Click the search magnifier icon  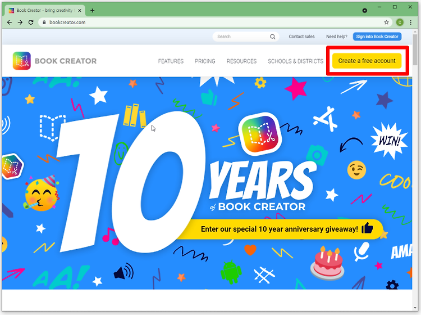click(x=272, y=37)
